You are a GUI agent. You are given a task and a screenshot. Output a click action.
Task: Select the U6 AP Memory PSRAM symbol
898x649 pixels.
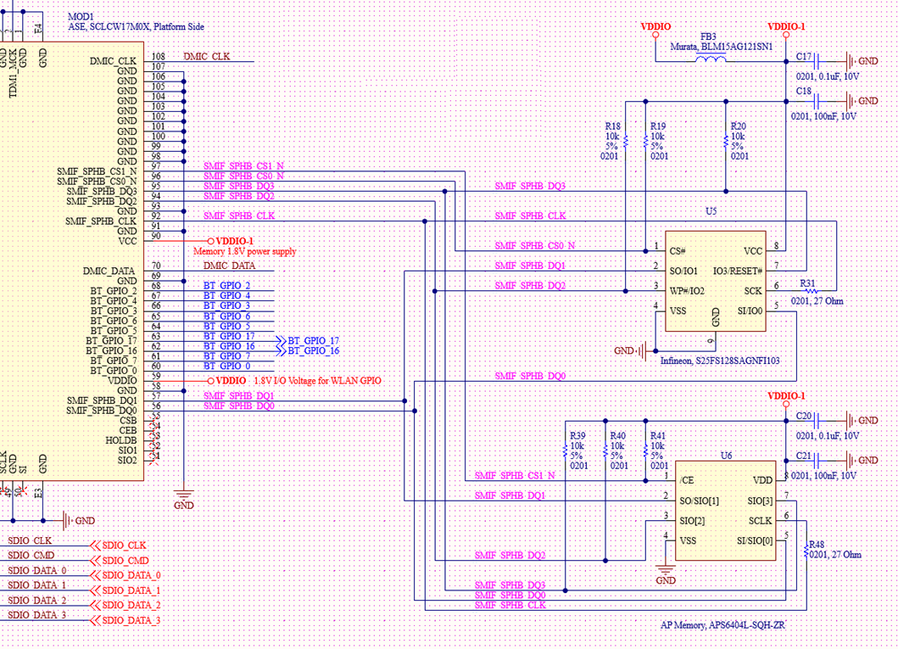coord(725,509)
